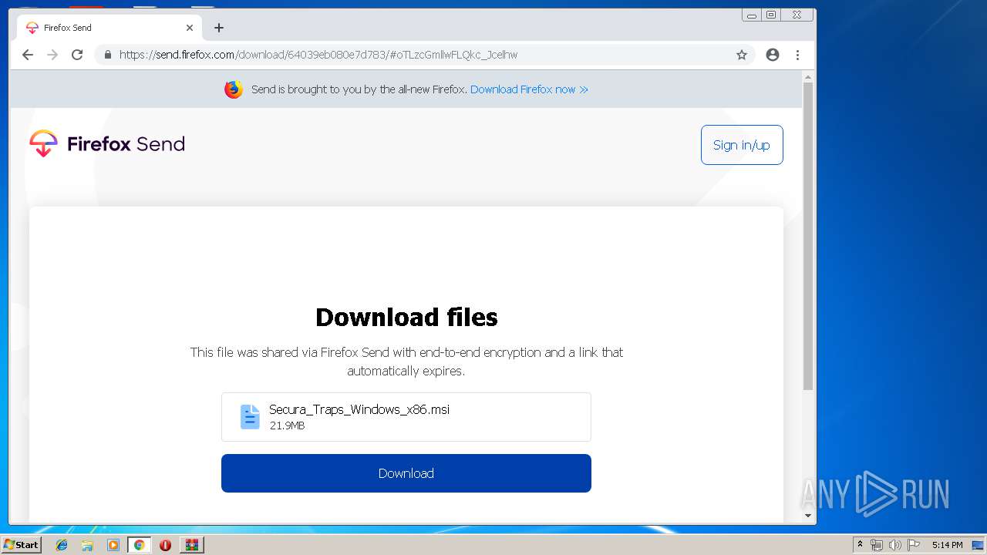Click the network tray icon
Screen dimensions: 987x555
877,545
